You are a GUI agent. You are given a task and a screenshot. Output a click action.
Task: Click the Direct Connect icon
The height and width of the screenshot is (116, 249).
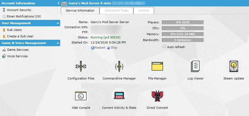click(157, 96)
